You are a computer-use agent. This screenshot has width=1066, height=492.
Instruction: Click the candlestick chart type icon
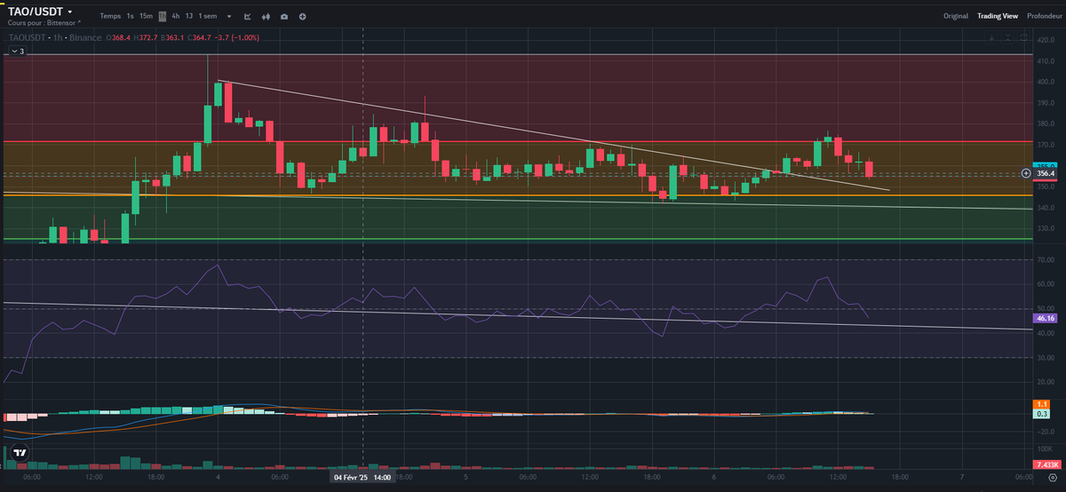[x=265, y=16]
